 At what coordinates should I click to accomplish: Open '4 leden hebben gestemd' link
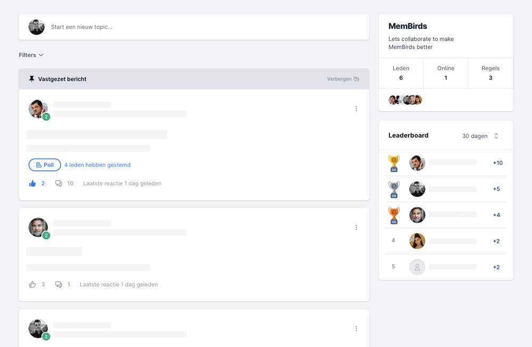(97, 165)
